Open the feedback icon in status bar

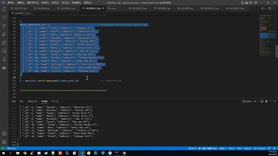pyautogui.click(x=269, y=148)
